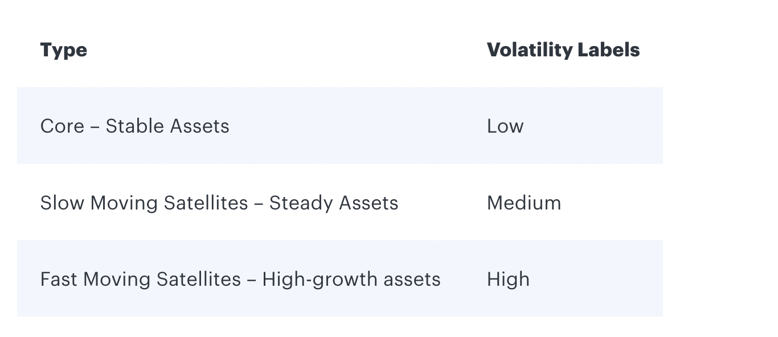Click the Volatility Labels column header
Screen dimensions: 778x337
coord(563,50)
